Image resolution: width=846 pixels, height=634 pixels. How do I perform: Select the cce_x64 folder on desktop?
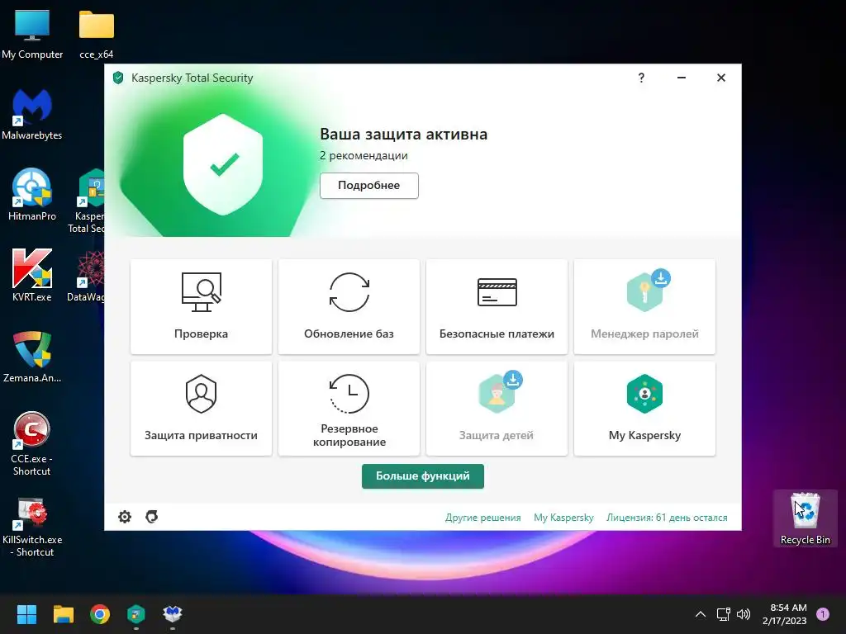97,35
